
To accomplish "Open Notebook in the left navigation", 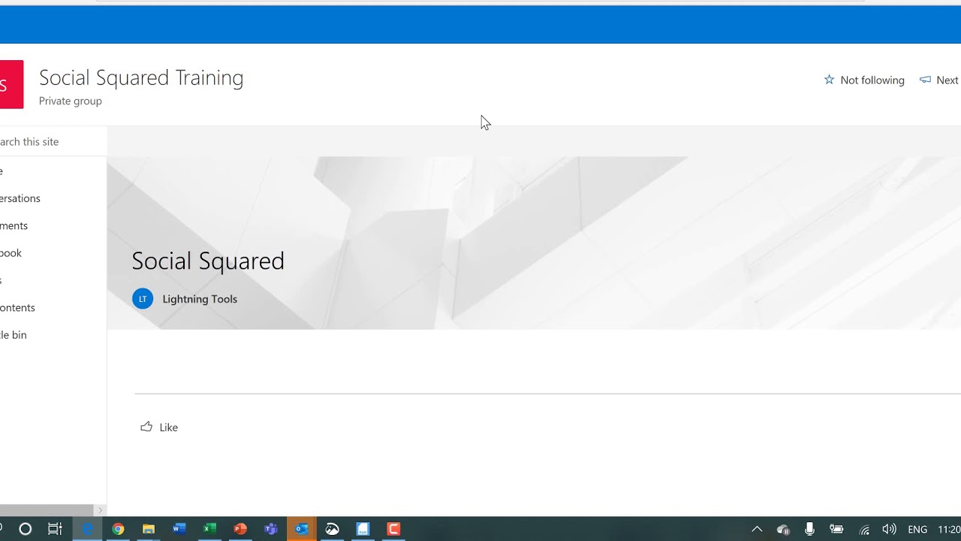I will pyautogui.click(x=11, y=252).
